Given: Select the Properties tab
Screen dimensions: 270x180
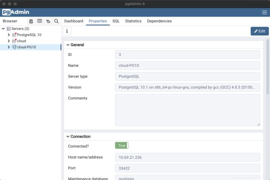Looking at the screenshot, I should pos(98,21).
